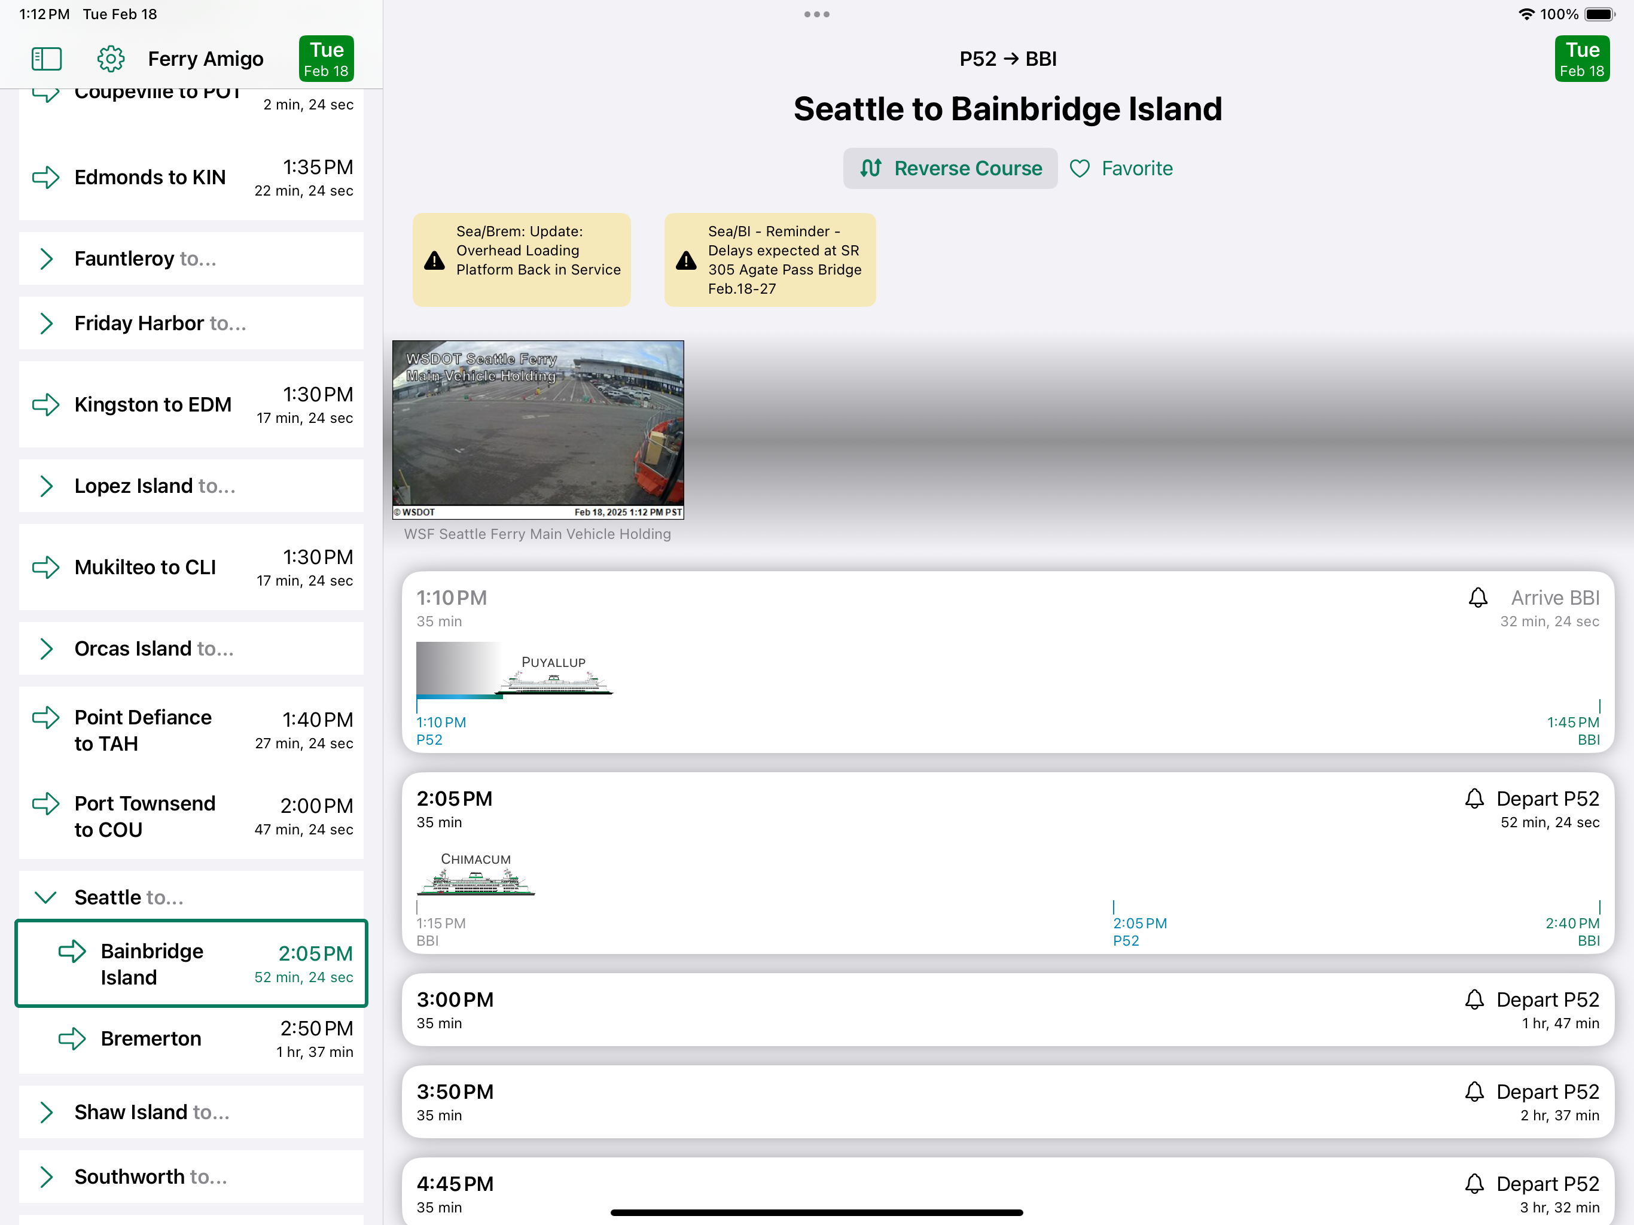
Task: Select the Puyallup ferry vessel icon
Action: pos(554,684)
